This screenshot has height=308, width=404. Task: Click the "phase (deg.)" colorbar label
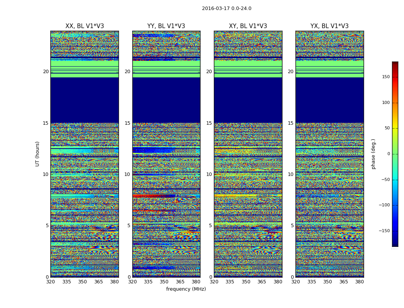(373, 154)
